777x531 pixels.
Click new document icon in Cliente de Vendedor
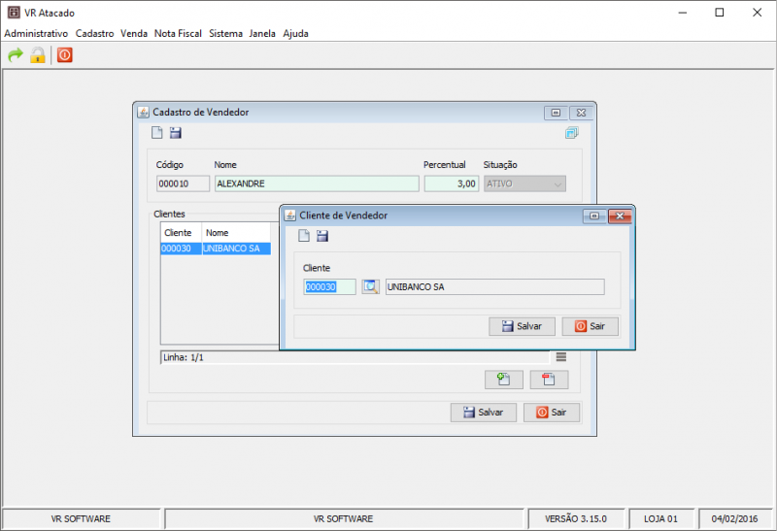tap(304, 236)
